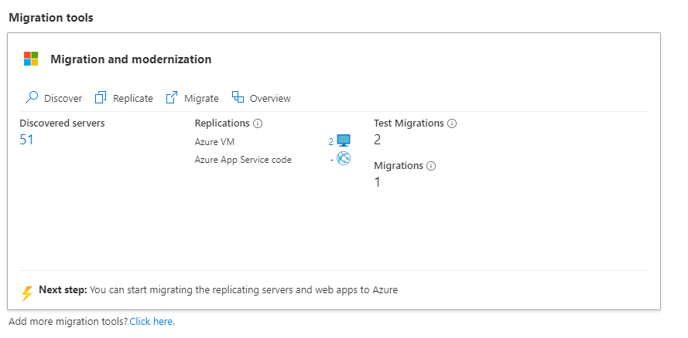This screenshot has width=688, height=338.
Task: Click the Azure App Service globe icon
Action: (344, 159)
